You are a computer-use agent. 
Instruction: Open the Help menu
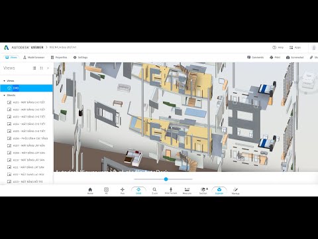coord(278,47)
